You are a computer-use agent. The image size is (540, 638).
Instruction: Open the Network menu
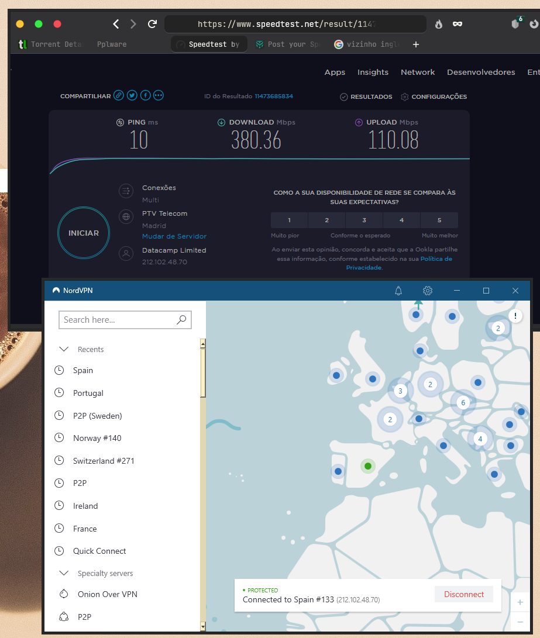[x=418, y=72]
